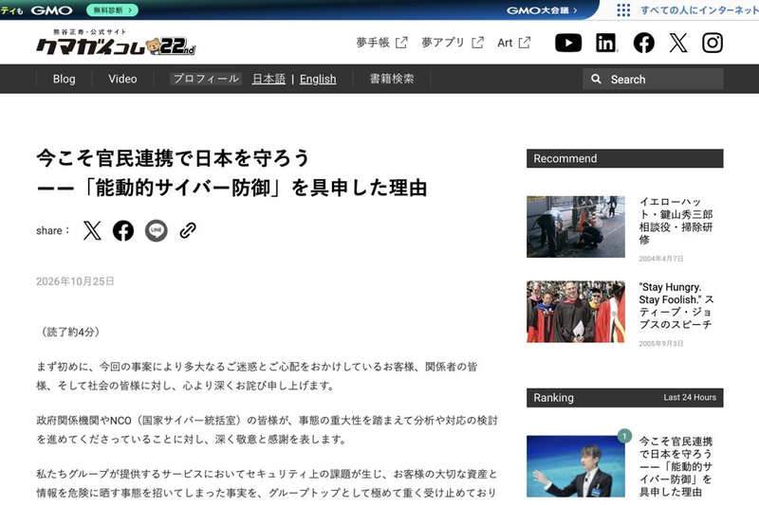Open the イエローハット street cleaning thumbnail
The width and height of the screenshot is (759, 505).
(x=576, y=226)
